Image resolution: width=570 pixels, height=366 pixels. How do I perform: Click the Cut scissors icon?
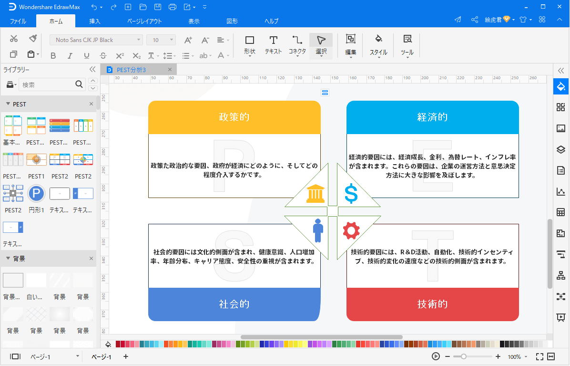click(x=14, y=39)
